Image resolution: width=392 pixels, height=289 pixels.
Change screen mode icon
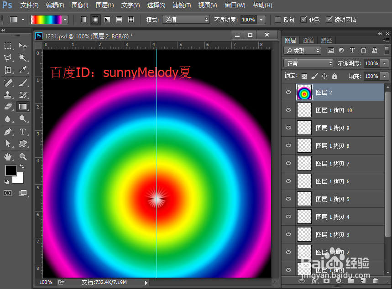click(22, 193)
